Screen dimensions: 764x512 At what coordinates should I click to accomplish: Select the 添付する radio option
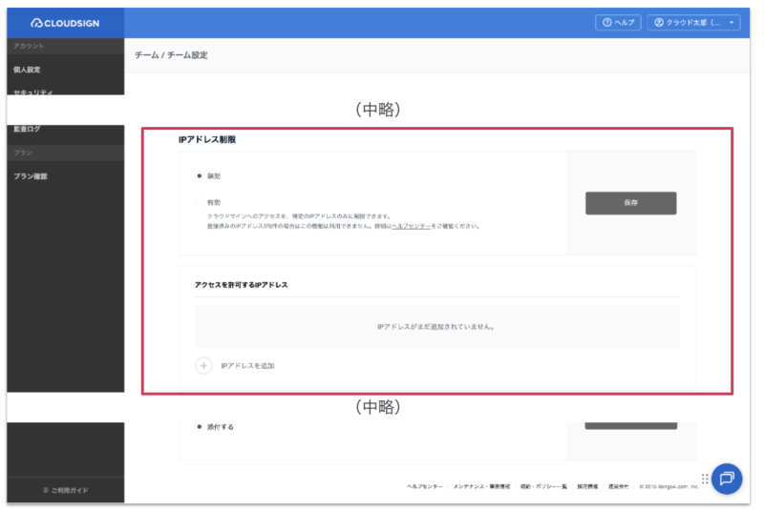(x=199, y=426)
